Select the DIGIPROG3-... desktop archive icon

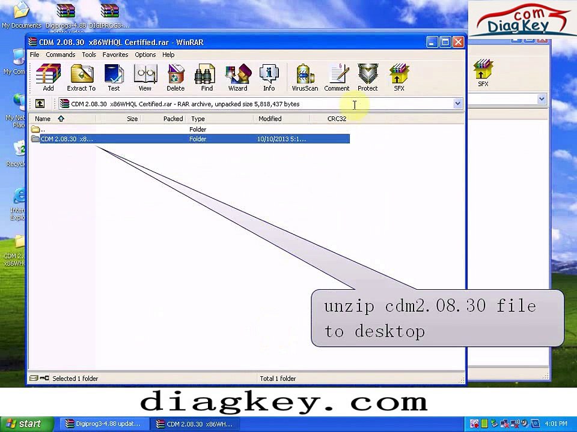pyautogui.click(x=109, y=16)
